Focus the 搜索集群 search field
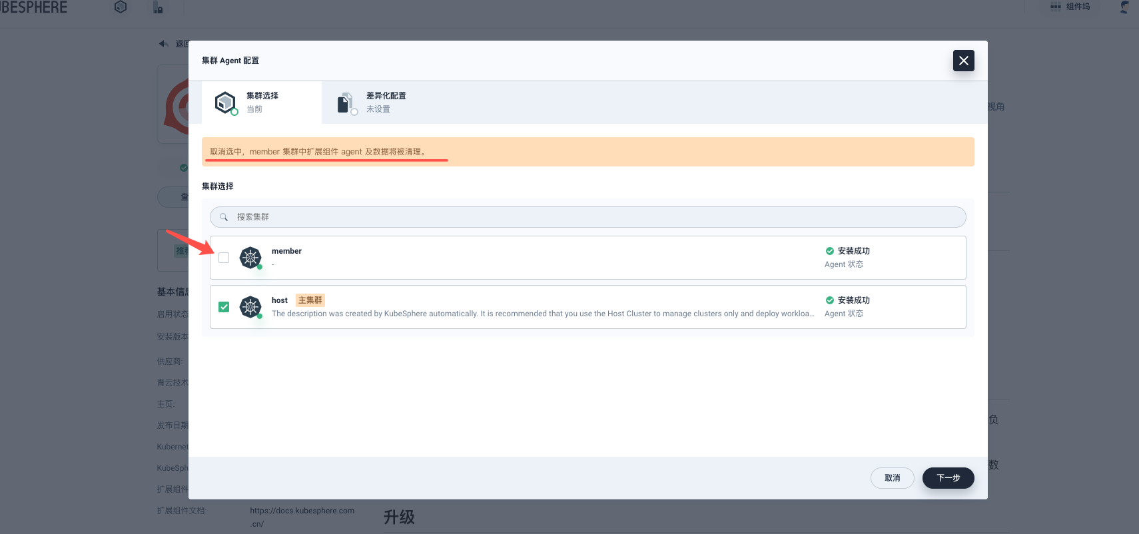Viewport: 1139px width, 534px height. coord(587,217)
